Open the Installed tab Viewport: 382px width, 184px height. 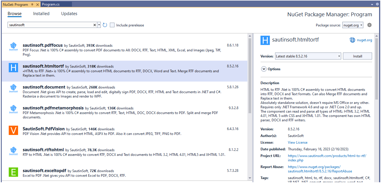point(41,13)
